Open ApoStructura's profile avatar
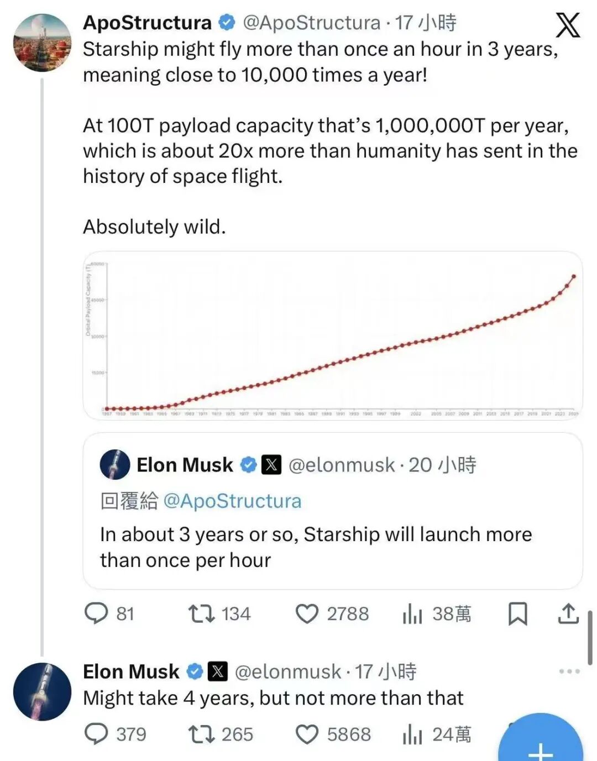 click(x=43, y=43)
